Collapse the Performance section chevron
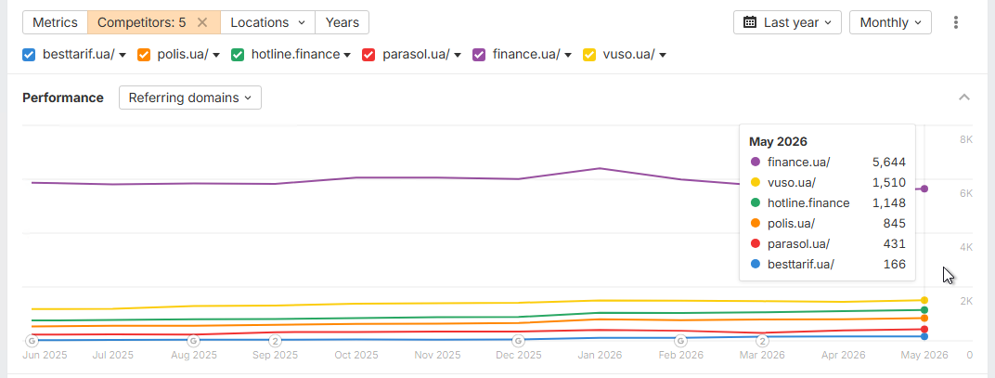The width and height of the screenshot is (995, 378). (963, 98)
